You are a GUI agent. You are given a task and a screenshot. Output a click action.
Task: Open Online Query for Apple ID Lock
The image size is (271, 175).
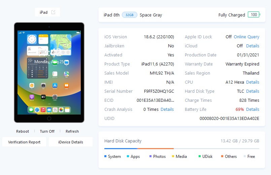click(246, 37)
